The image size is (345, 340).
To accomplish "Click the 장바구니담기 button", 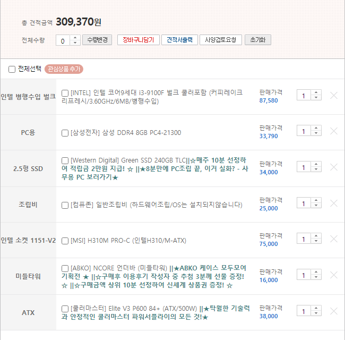I will [x=139, y=40].
